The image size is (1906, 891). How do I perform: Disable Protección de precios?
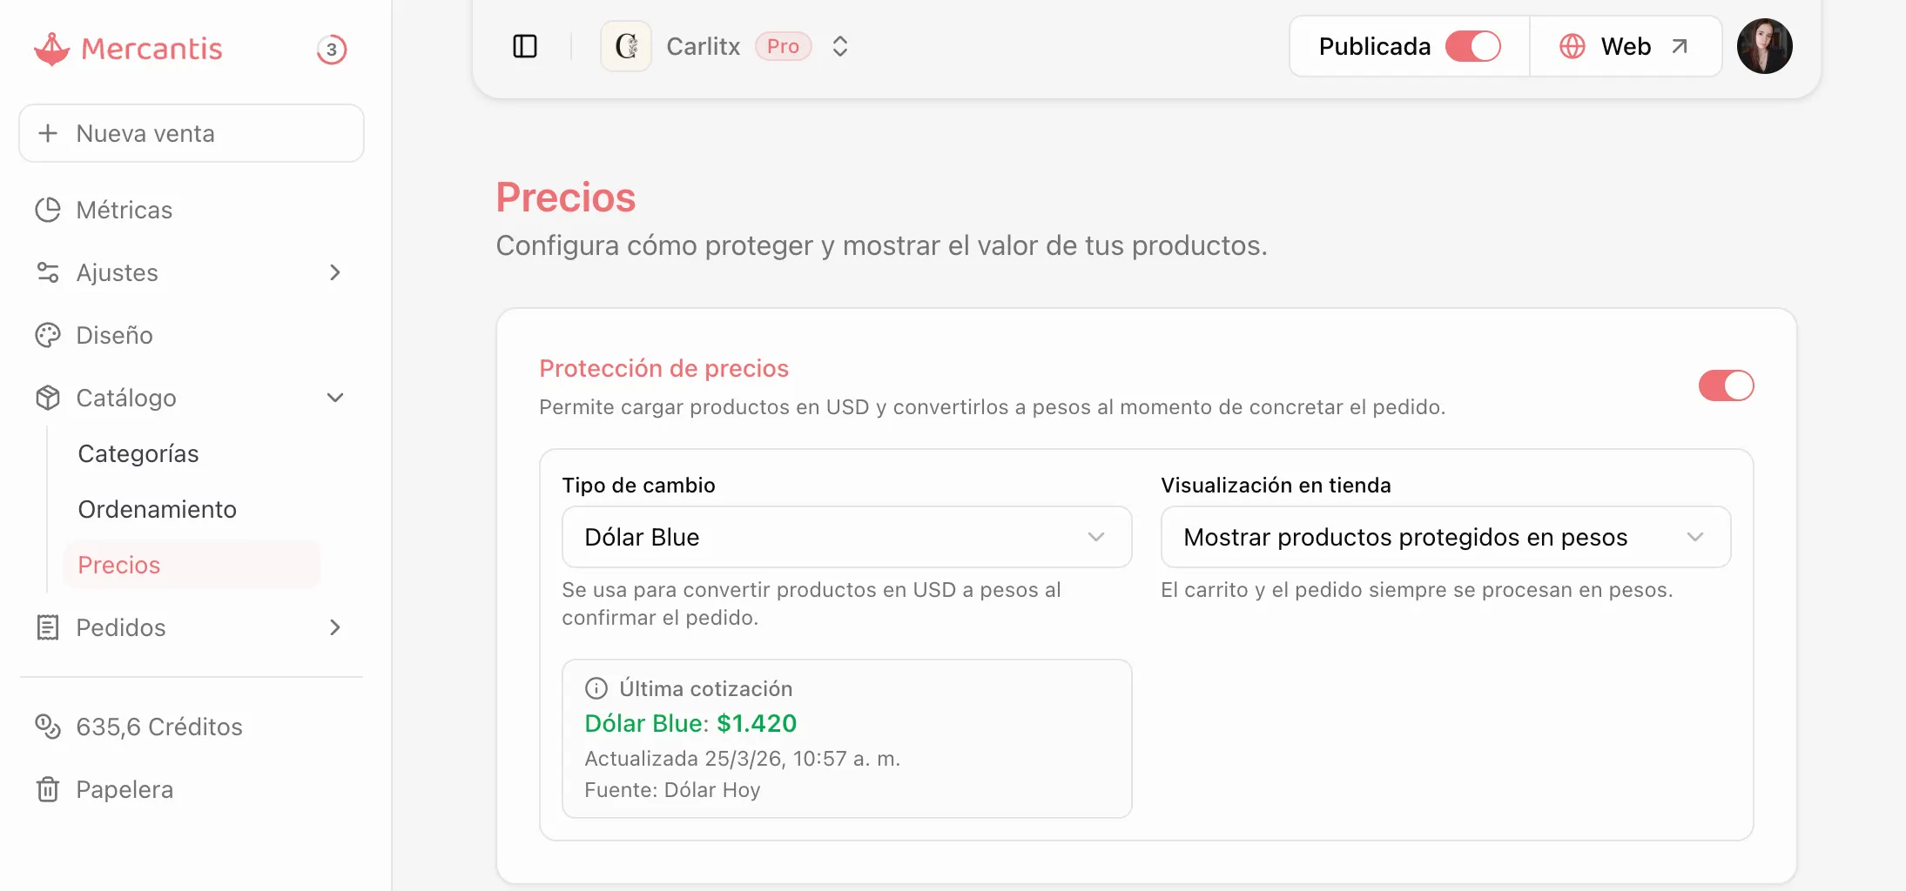[x=1726, y=385]
